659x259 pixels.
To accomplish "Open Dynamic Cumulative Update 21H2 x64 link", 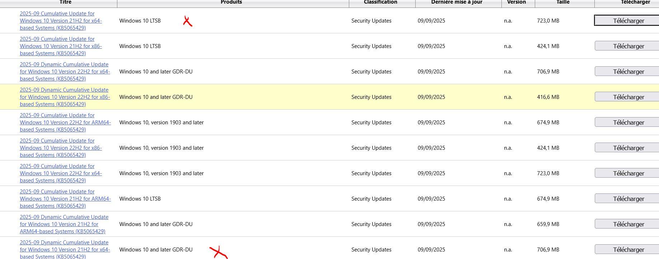I will pos(65,250).
